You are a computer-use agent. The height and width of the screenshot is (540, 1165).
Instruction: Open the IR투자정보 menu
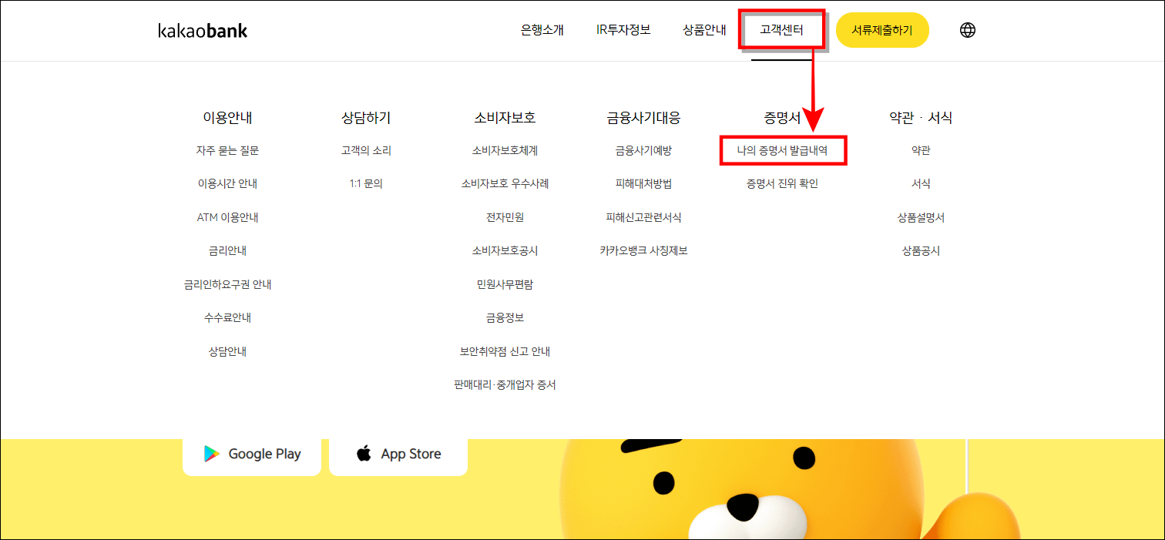pos(623,30)
